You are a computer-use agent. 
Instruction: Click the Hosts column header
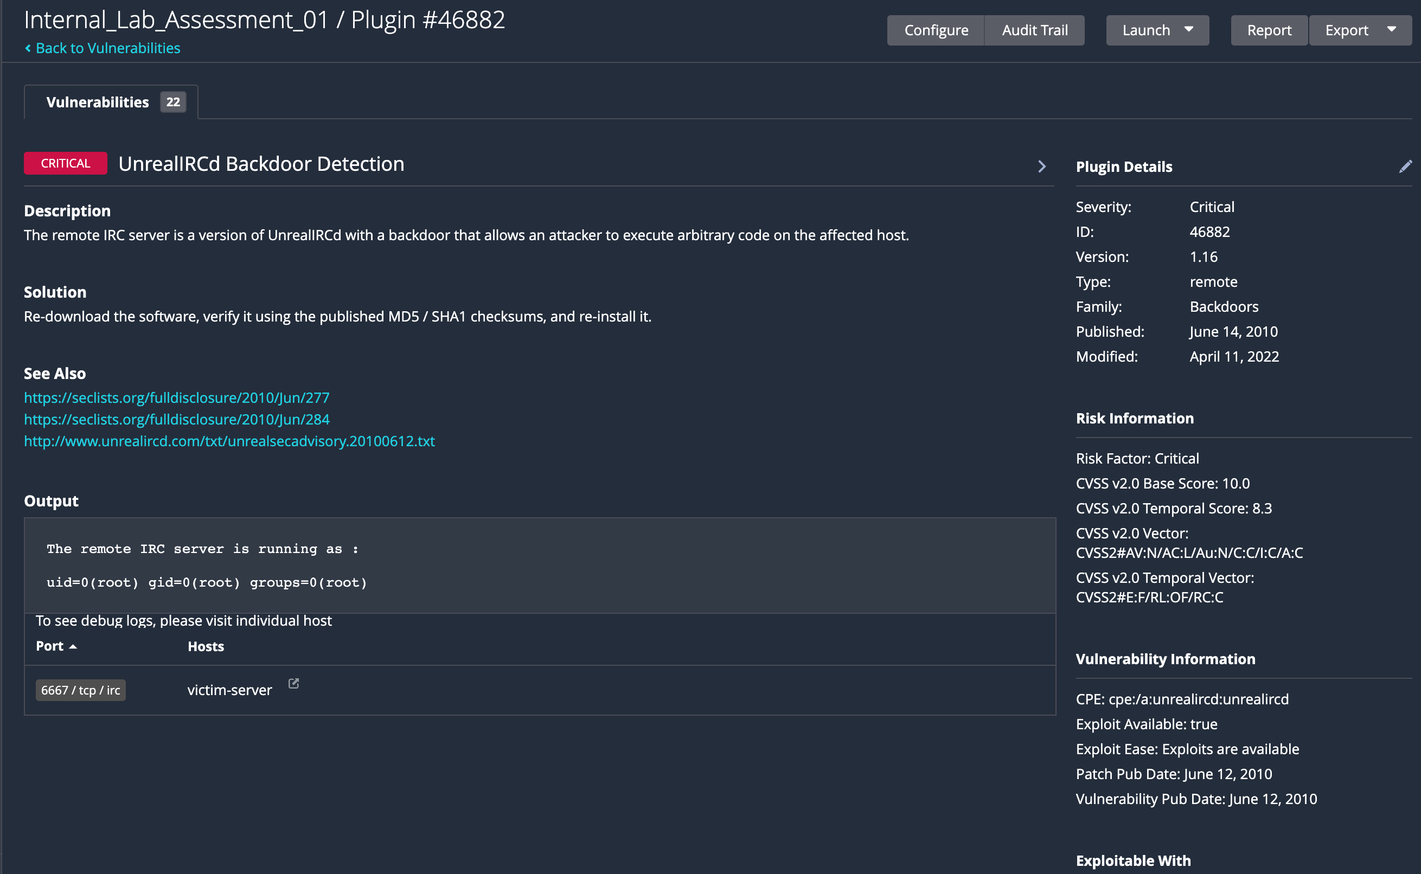pyautogui.click(x=205, y=647)
